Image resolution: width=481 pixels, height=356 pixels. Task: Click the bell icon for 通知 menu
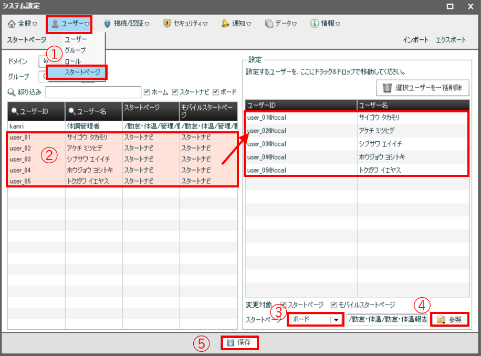click(225, 24)
